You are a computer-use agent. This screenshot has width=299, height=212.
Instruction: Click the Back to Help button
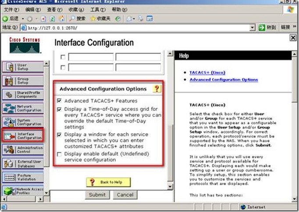click(x=108, y=182)
